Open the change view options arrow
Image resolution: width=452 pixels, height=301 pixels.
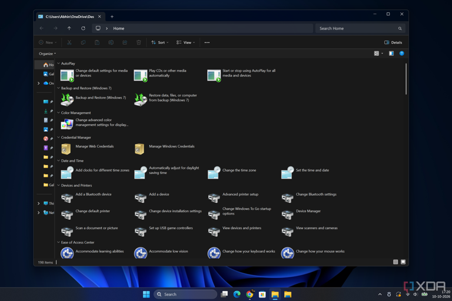click(x=382, y=53)
